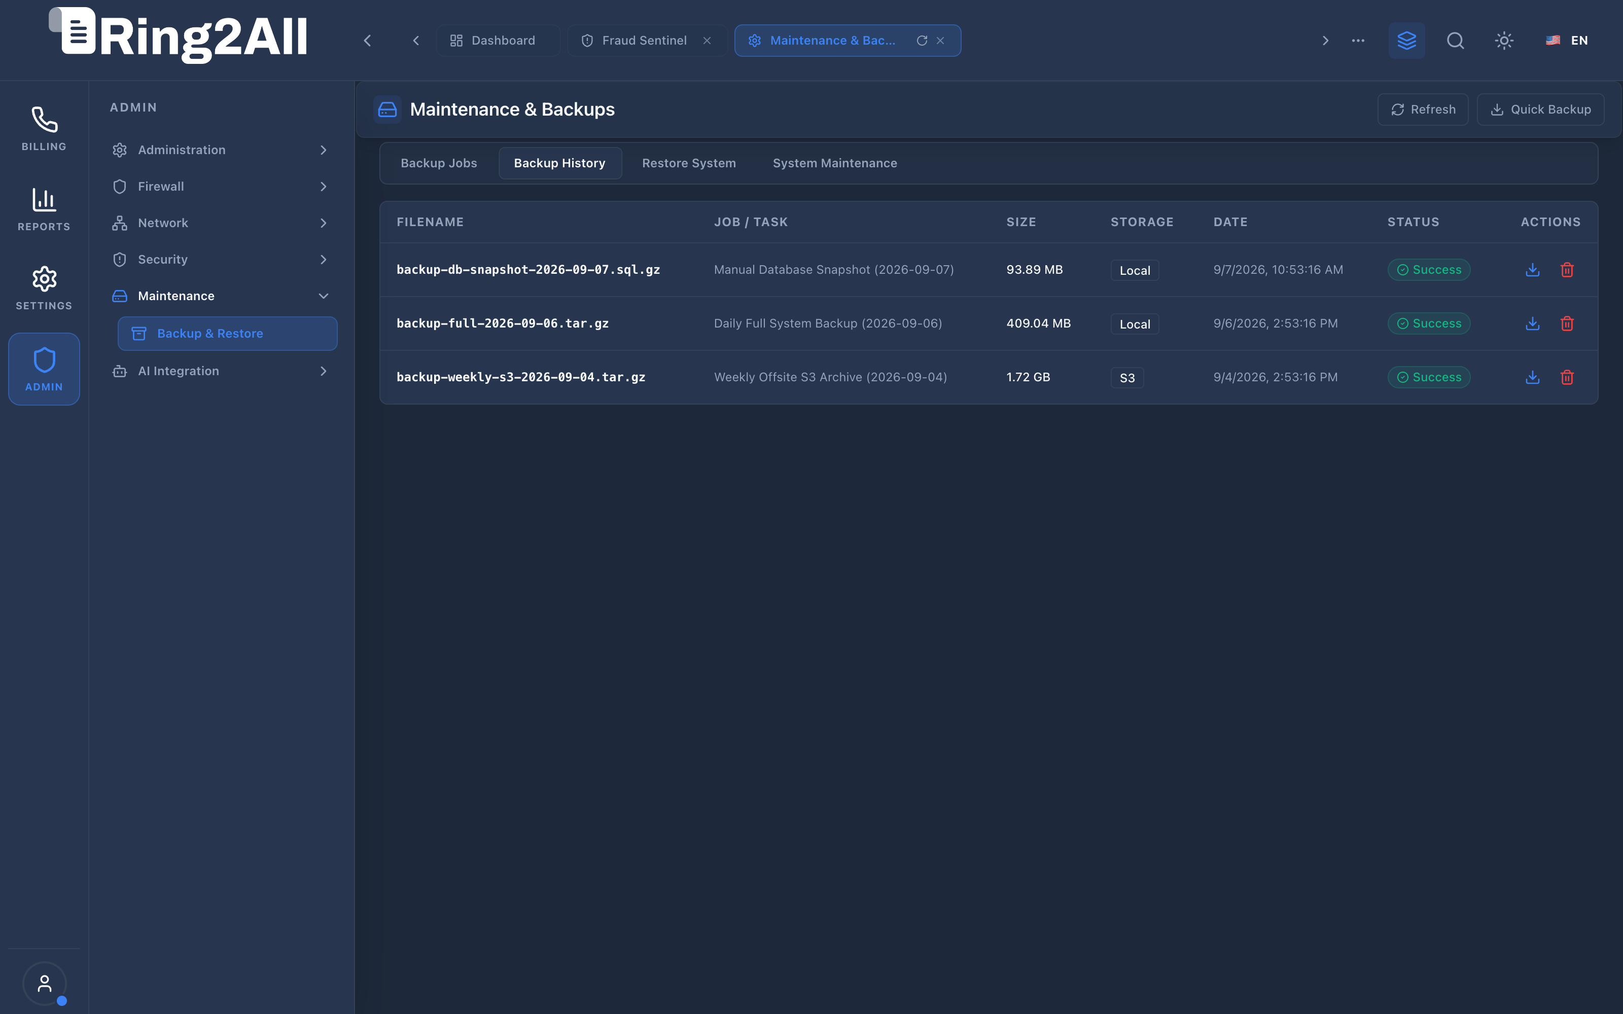Click the Refresh button

point(1423,110)
